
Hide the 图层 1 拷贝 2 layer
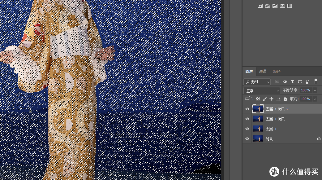coord(247,109)
